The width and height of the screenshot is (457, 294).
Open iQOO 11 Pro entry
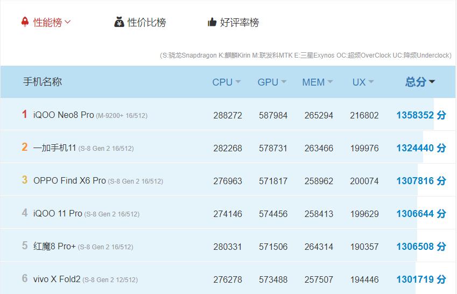coord(58,213)
